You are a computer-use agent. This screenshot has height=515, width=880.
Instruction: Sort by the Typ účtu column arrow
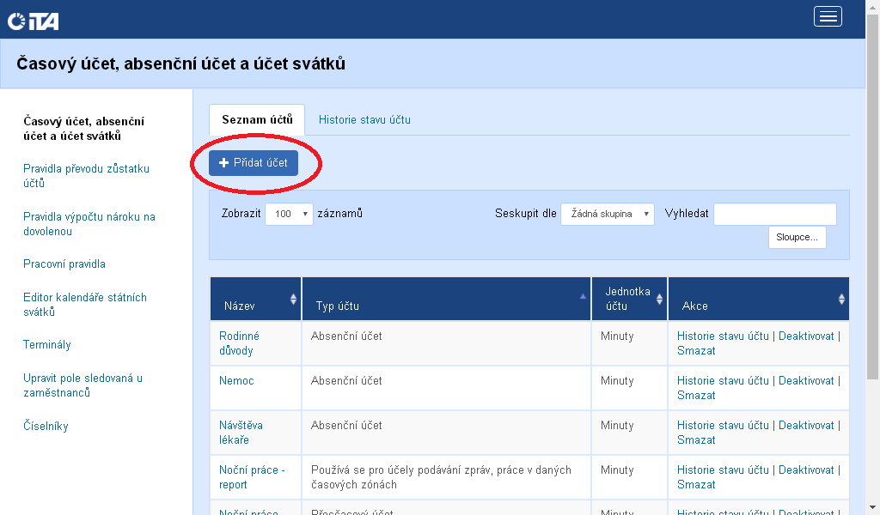pos(583,295)
